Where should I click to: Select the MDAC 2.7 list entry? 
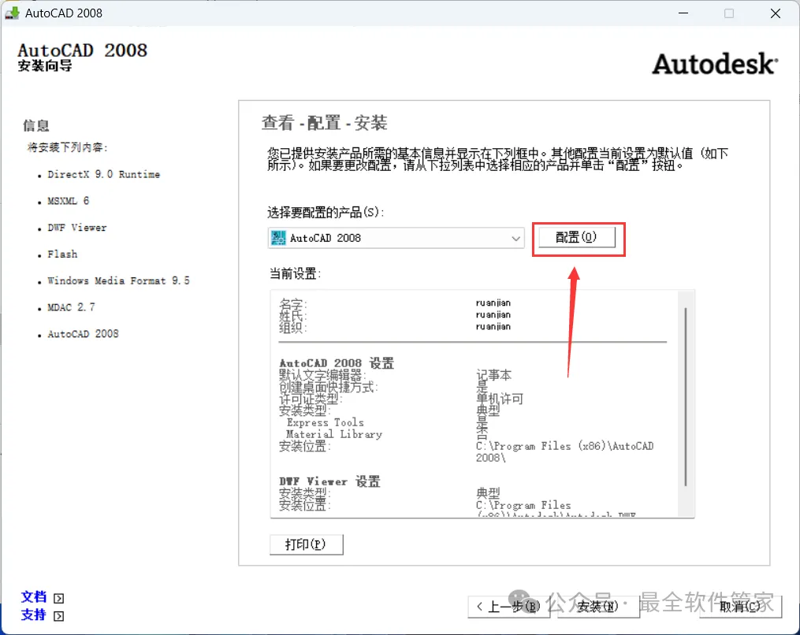pyautogui.click(x=71, y=307)
